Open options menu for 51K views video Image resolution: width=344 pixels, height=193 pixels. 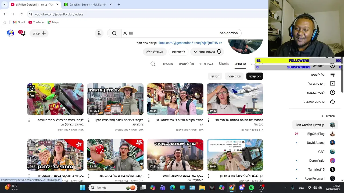click(x=209, y=120)
